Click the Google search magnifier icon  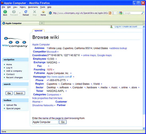pyautogui.click(x=143, y=13)
